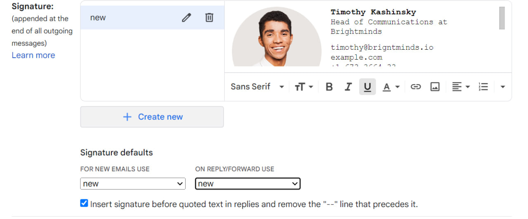This screenshot has height=219, width=528.
Task: Open 'On reply/forward use' dropdown
Action: click(247, 184)
